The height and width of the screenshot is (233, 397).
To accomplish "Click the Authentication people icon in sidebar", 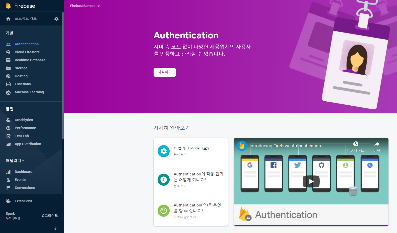I will coord(8,44).
